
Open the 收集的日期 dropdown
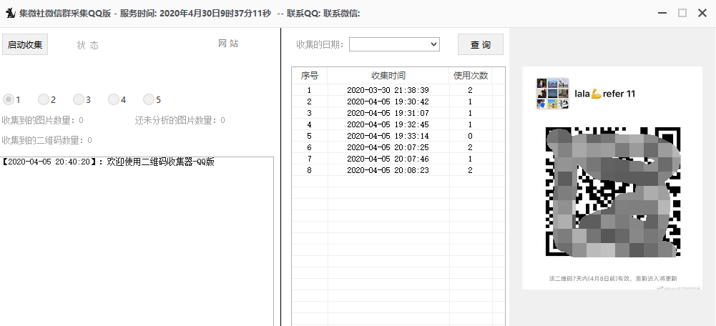coord(395,44)
